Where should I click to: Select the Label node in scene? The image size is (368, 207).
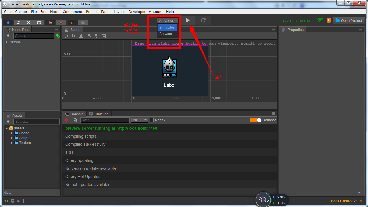(170, 85)
